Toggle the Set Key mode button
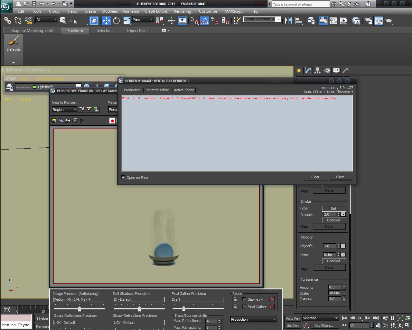Viewport: 412px width, 330px height. coord(293,325)
